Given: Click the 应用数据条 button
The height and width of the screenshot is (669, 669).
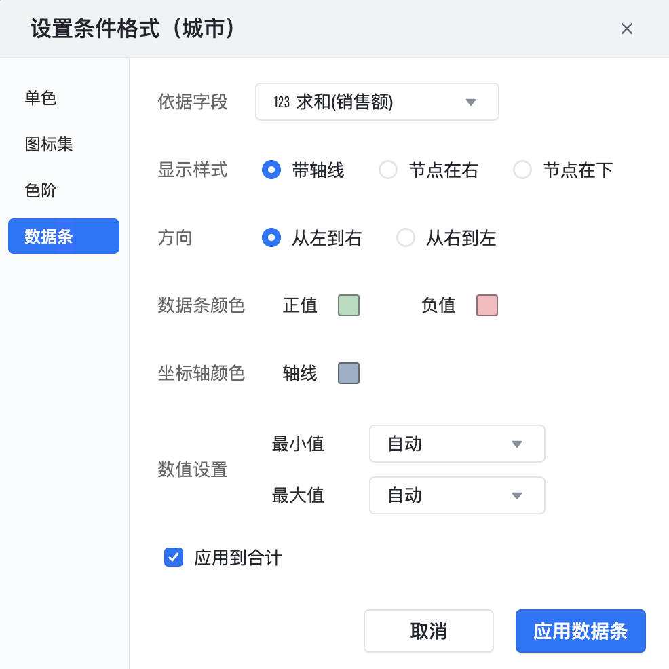Looking at the screenshot, I should click(580, 631).
